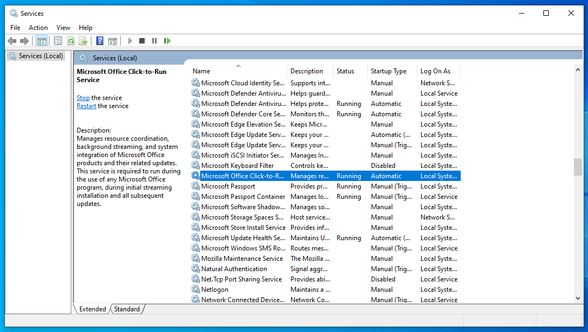Click the vertical scrollbar thumb
This screenshot has height=332, width=588.
(x=578, y=167)
